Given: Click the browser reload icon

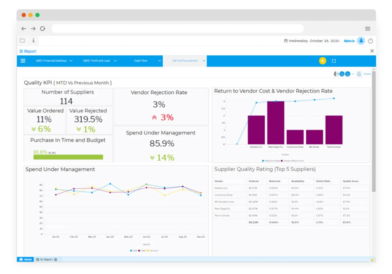Looking at the screenshot, I should pos(43,29).
